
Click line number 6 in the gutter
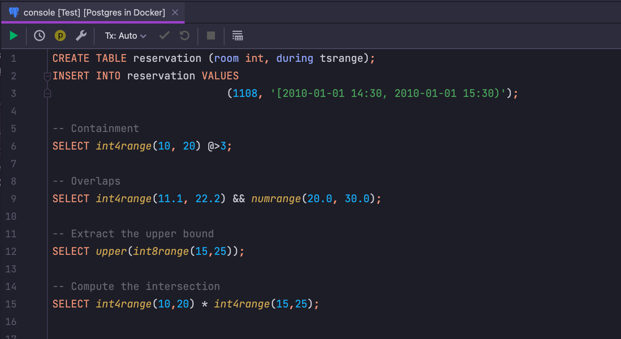[14, 146]
